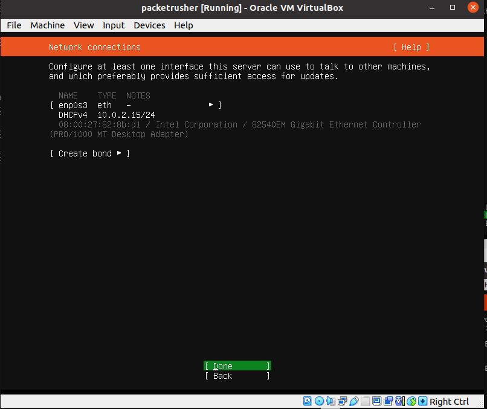
Task: Click the CPU virtualization status icon
Action: [x=399, y=401]
